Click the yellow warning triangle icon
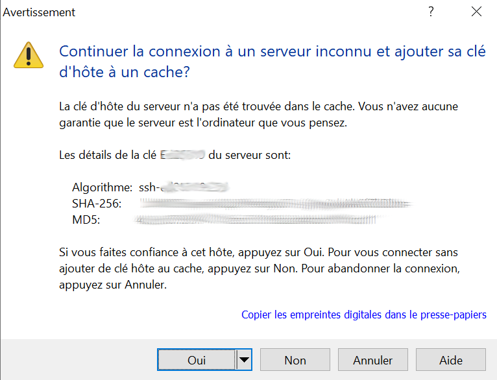This screenshot has height=380, width=497. pos(27,54)
